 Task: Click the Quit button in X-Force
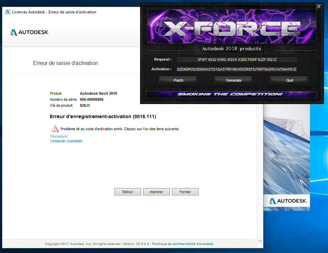point(290,80)
